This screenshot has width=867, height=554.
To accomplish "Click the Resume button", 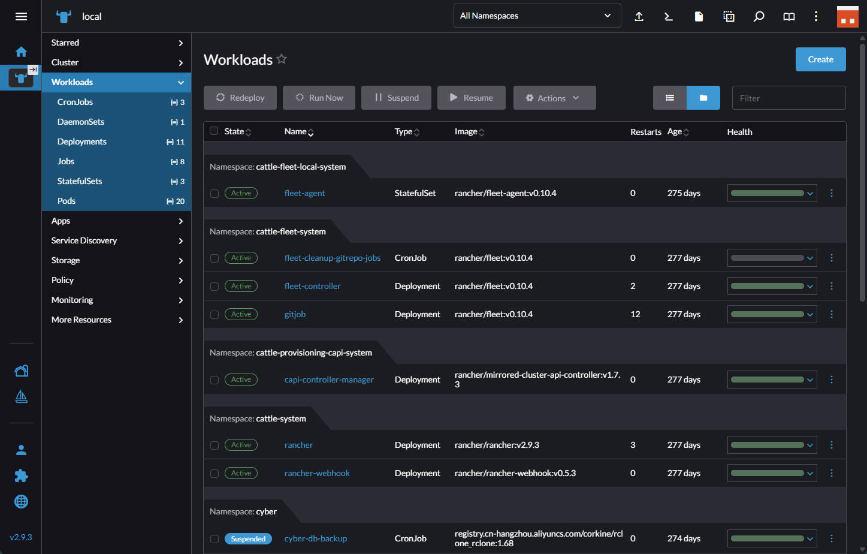I will [472, 98].
